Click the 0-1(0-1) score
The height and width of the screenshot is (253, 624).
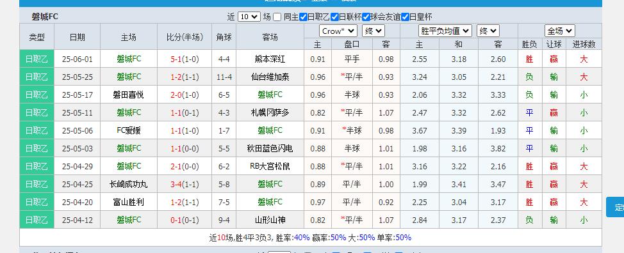pos(185,220)
